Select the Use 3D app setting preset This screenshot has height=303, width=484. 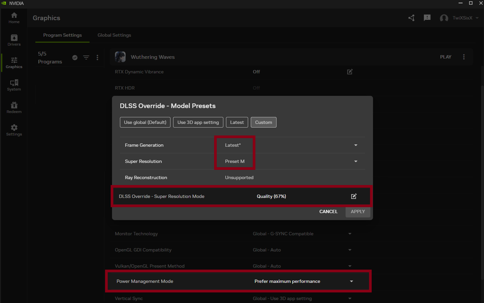pos(198,122)
